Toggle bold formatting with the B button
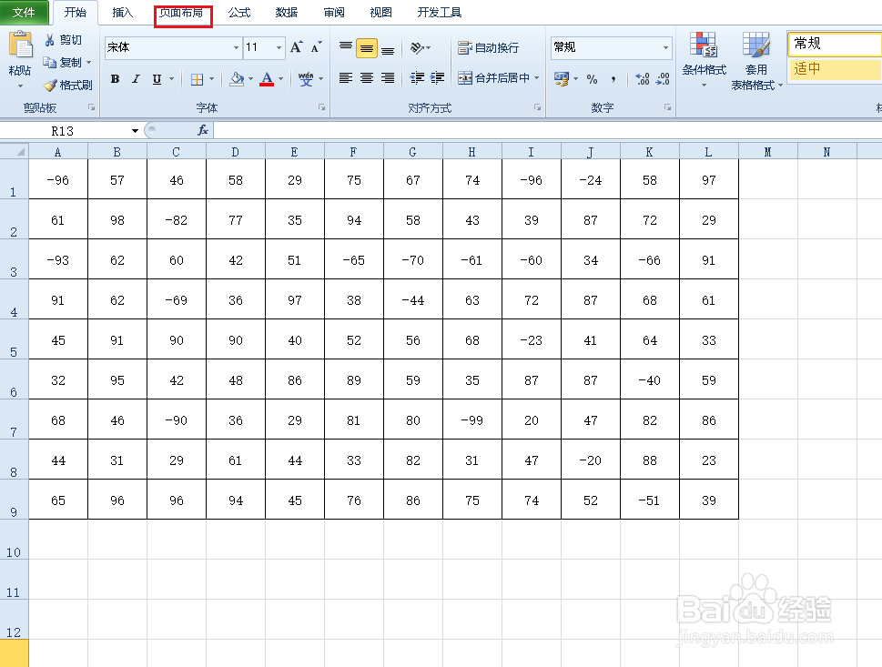Image resolution: width=882 pixels, height=667 pixels. point(115,79)
